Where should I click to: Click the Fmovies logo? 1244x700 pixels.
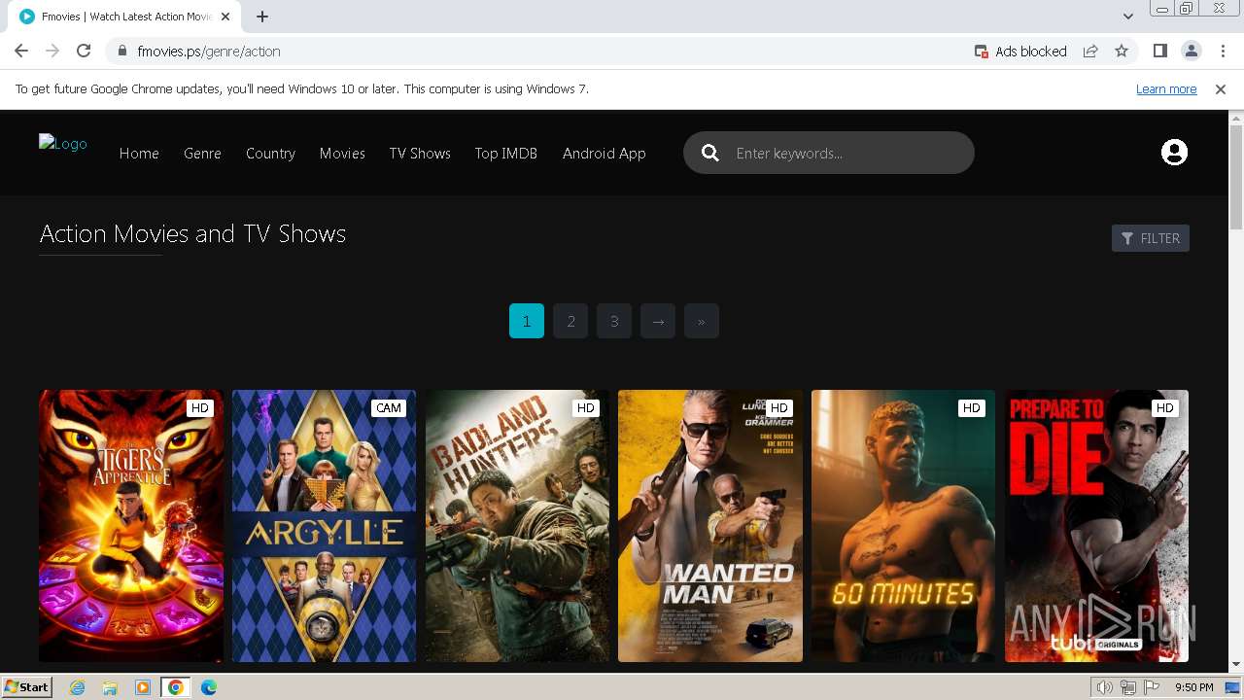[x=62, y=144]
